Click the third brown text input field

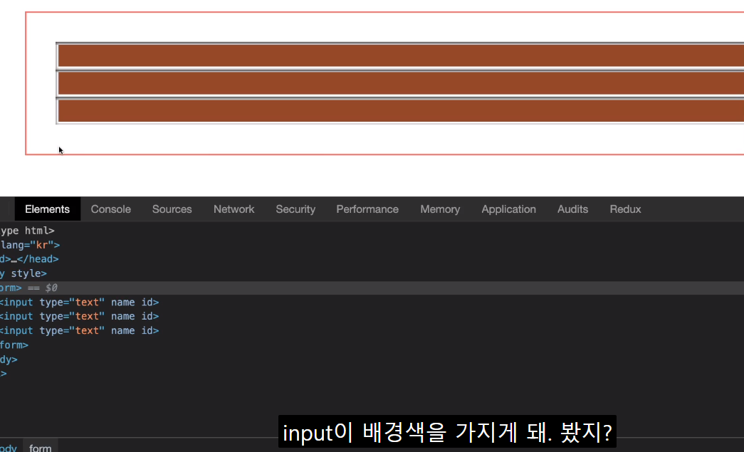click(400, 112)
